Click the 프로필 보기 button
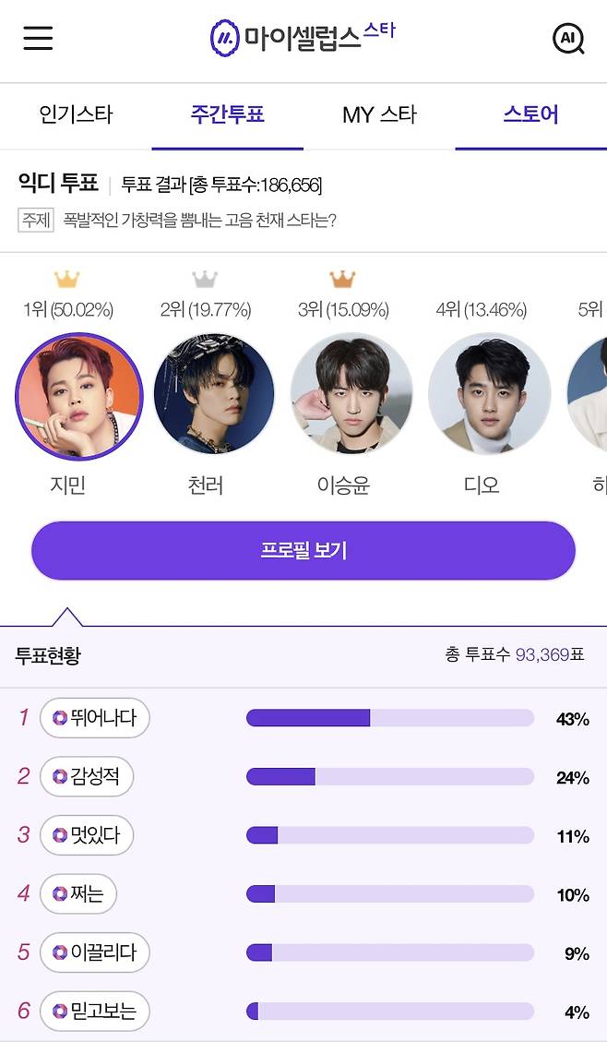The image size is (607, 1042). click(303, 550)
